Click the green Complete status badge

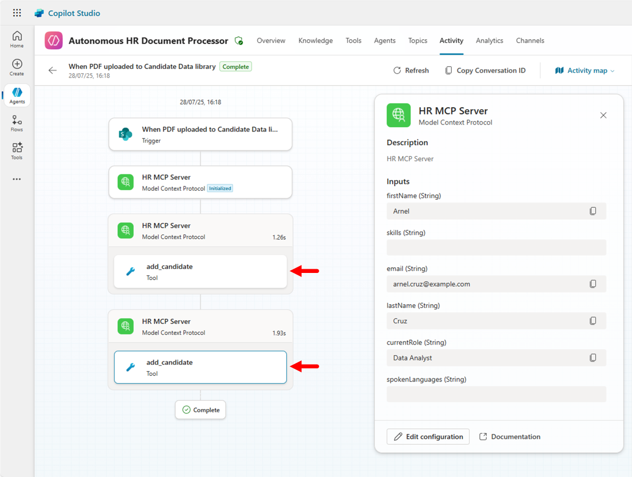tap(236, 66)
